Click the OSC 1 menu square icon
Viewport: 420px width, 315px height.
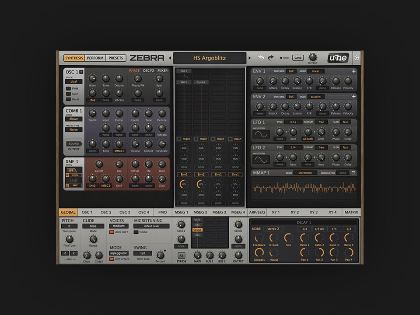(81, 72)
